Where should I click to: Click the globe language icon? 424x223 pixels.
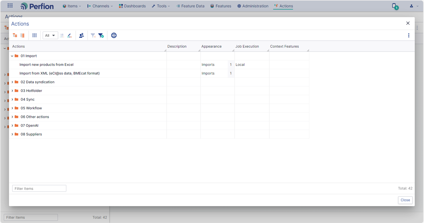114,35
